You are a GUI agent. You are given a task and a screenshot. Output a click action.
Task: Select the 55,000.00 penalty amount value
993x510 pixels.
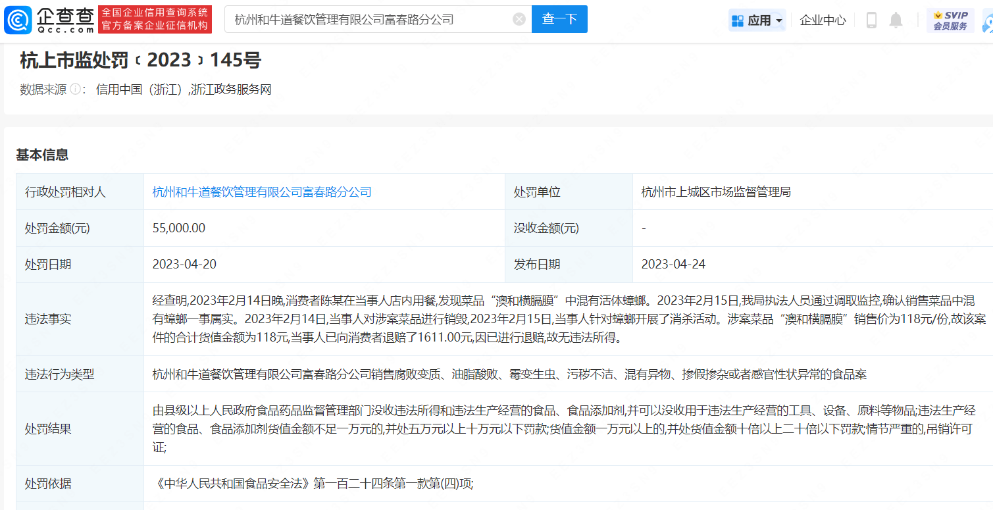[x=179, y=228]
